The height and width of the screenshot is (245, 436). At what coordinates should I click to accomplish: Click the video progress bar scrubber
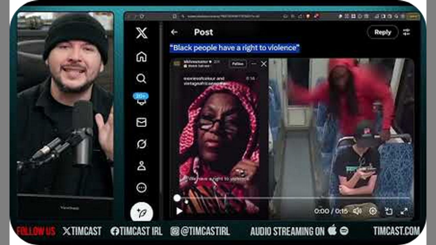177,198
